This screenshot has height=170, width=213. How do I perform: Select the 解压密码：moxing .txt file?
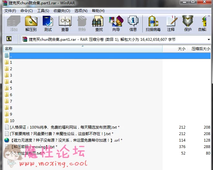click(33, 147)
